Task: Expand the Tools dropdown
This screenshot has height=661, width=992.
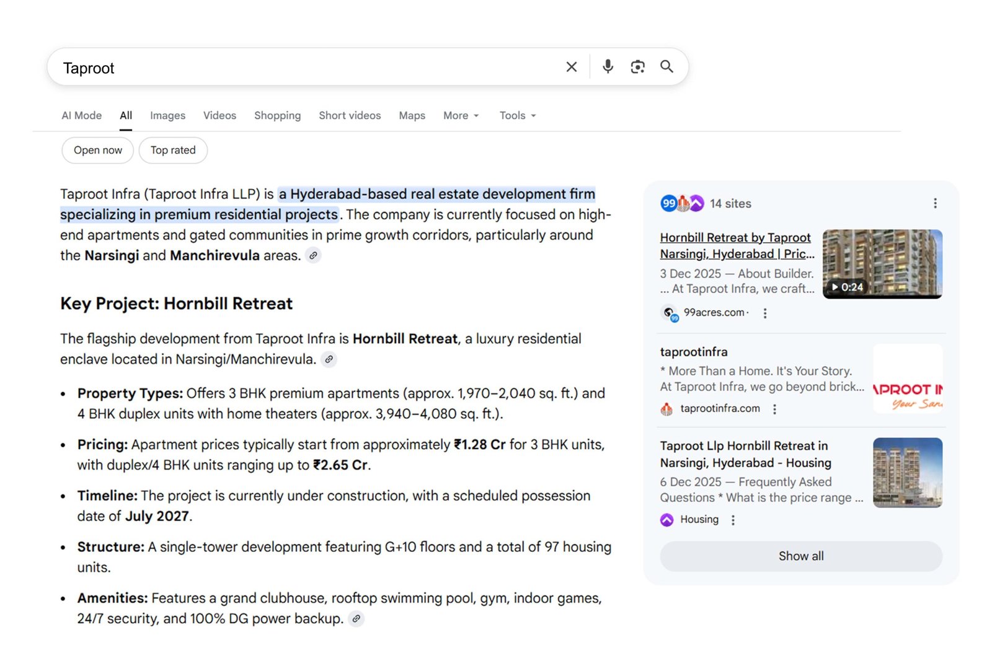Action: tap(517, 116)
